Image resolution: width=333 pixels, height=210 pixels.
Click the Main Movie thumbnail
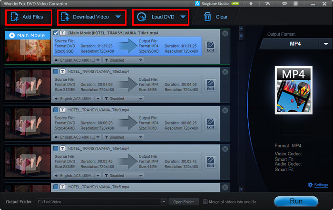pyautogui.click(x=28, y=47)
